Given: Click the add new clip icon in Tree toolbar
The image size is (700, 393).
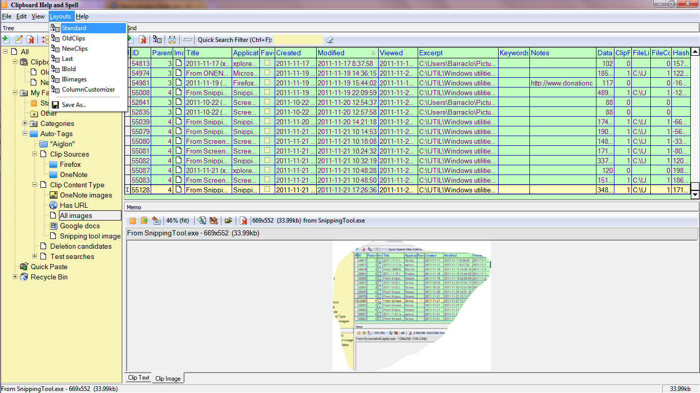Looking at the screenshot, I should click(6, 39).
